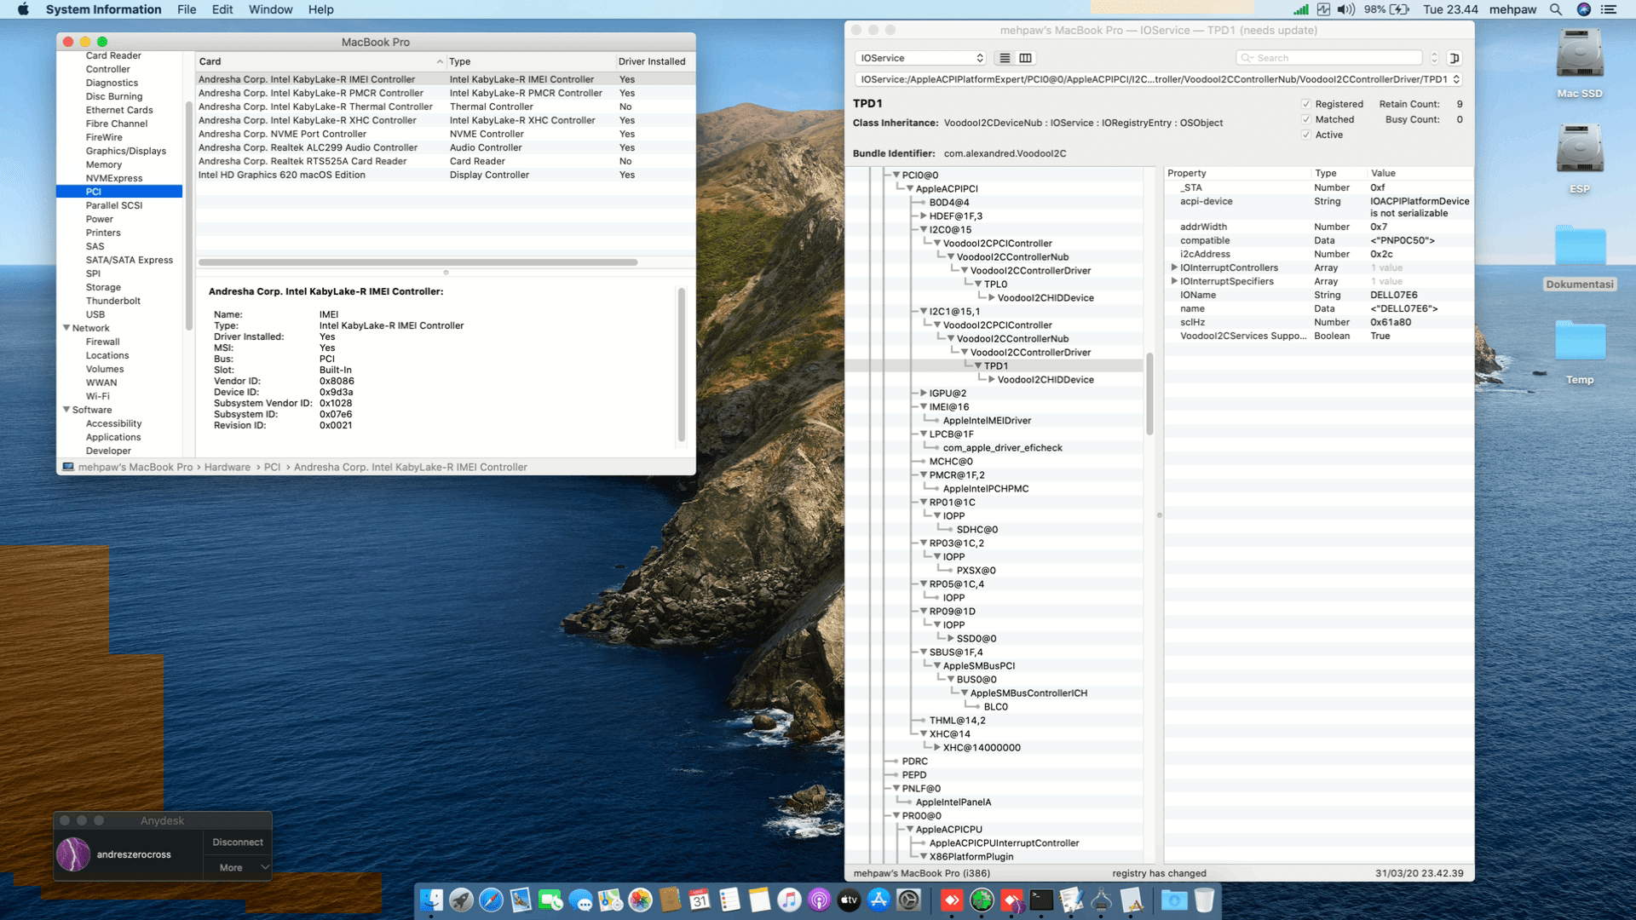The image size is (1636, 920).
Task: Switch registry view to list layout
Action: coord(1005,58)
